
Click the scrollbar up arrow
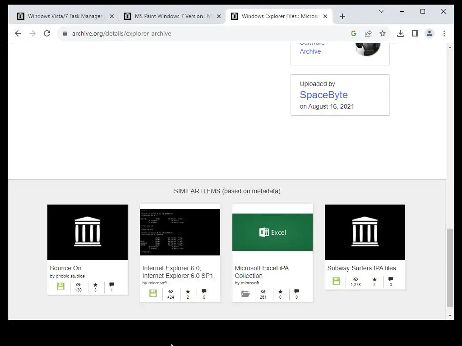pos(450,47)
